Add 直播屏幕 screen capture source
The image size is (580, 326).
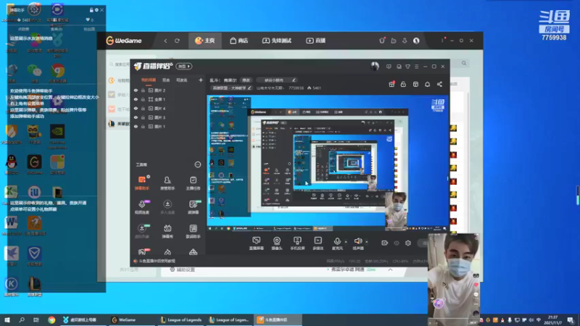[x=256, y=243]
